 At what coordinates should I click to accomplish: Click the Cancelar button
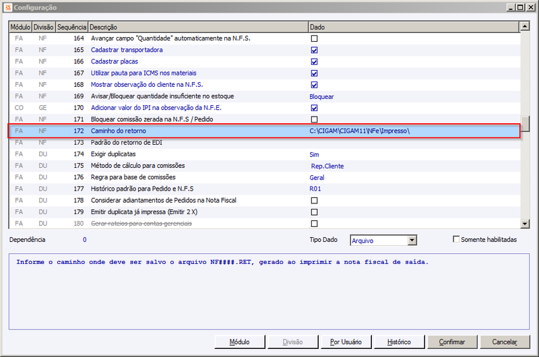point(505,342)
